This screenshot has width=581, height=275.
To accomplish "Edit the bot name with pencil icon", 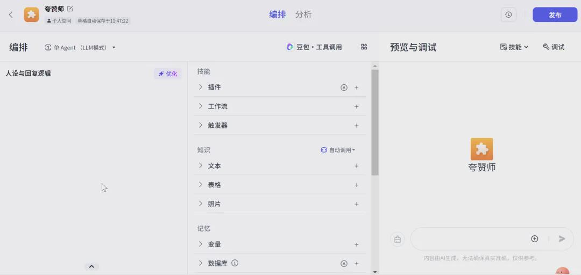I will pos(70,9).
